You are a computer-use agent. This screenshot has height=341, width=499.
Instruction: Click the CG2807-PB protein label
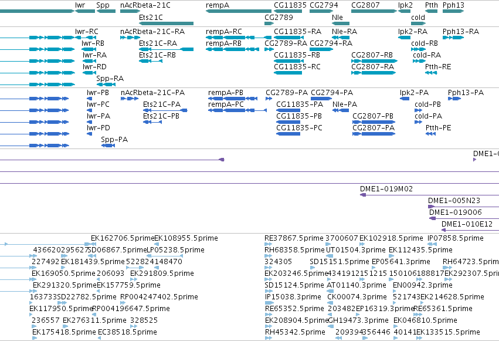tap(373, 116)
